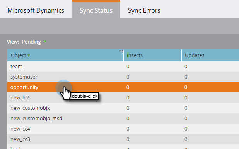Select the new_customobjx row

click(x=123, y=108)
